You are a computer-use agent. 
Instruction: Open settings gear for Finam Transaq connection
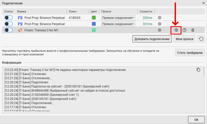(160, 30)
